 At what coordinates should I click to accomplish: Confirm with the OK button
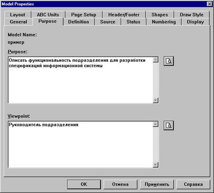click(84, 184)
